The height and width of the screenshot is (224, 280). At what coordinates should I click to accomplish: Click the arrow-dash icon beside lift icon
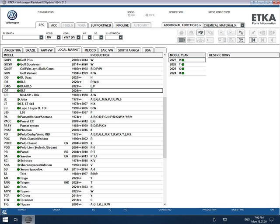pos(210,40)
